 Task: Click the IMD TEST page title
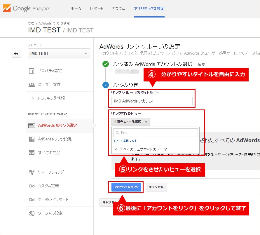[44, 30]
